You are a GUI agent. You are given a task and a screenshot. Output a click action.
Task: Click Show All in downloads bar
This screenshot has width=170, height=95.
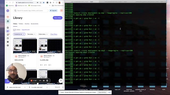[57, 87]
